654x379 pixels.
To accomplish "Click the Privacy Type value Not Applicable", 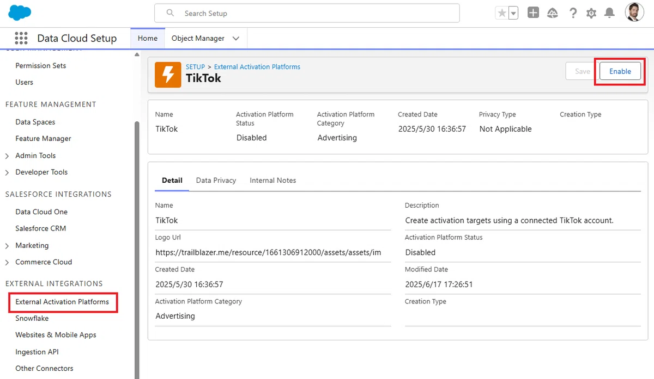I will click(506, 129).
